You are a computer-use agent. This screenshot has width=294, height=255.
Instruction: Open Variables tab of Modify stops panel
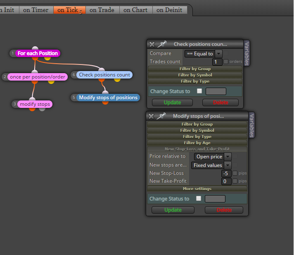[x=251, y=125]
